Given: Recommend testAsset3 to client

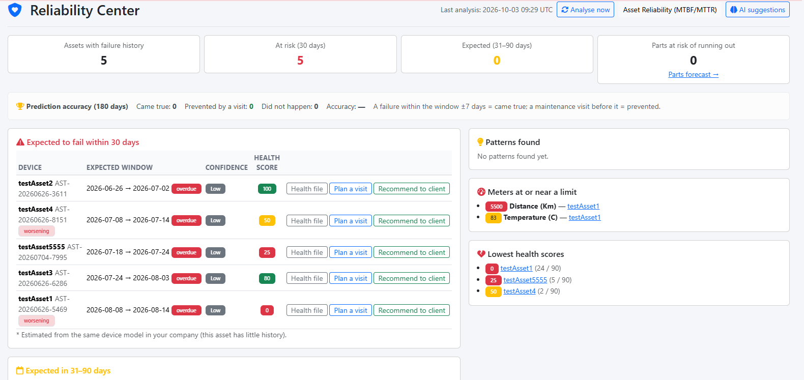Looking at the screenshot, I should pyautogui.click(x=412, y=278).
